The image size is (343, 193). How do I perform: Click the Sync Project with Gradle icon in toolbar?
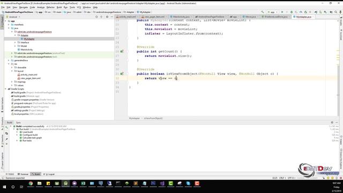point(316,12)
